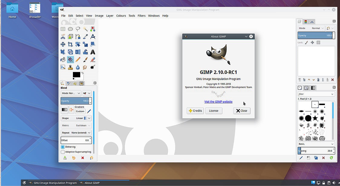Open the brush filter dropdown
Image resolution: width=340 pixels, height=186 pixels.
tap(316, 94)
